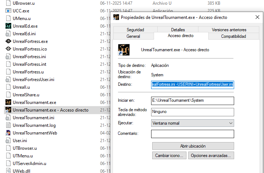
Task: Click the User.ini file icon
Action: 8,141
